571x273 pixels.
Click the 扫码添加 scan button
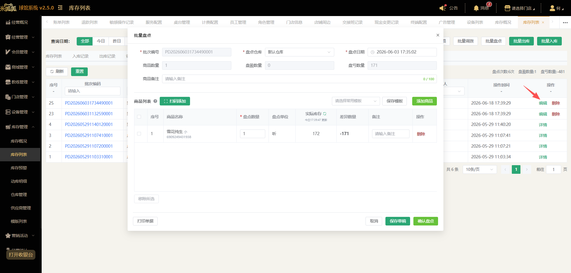(175, 101)
